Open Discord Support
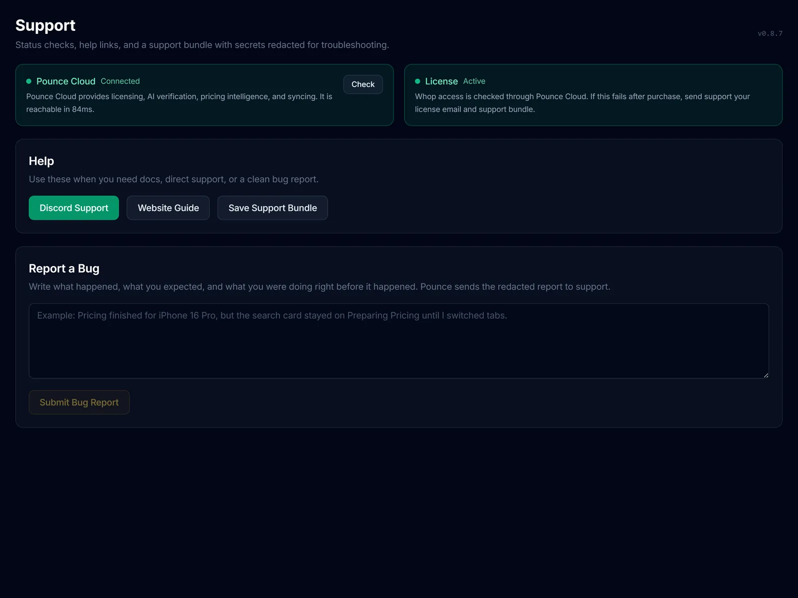Viewport: 798px width, 598px height. click(x=74, y=208)
